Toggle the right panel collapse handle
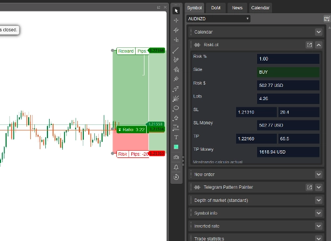This screenshot has height=241, width=331. tap(183, 161)
